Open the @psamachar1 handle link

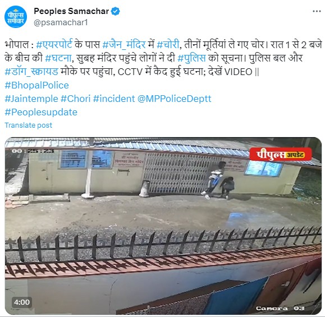tap(61, 22)
